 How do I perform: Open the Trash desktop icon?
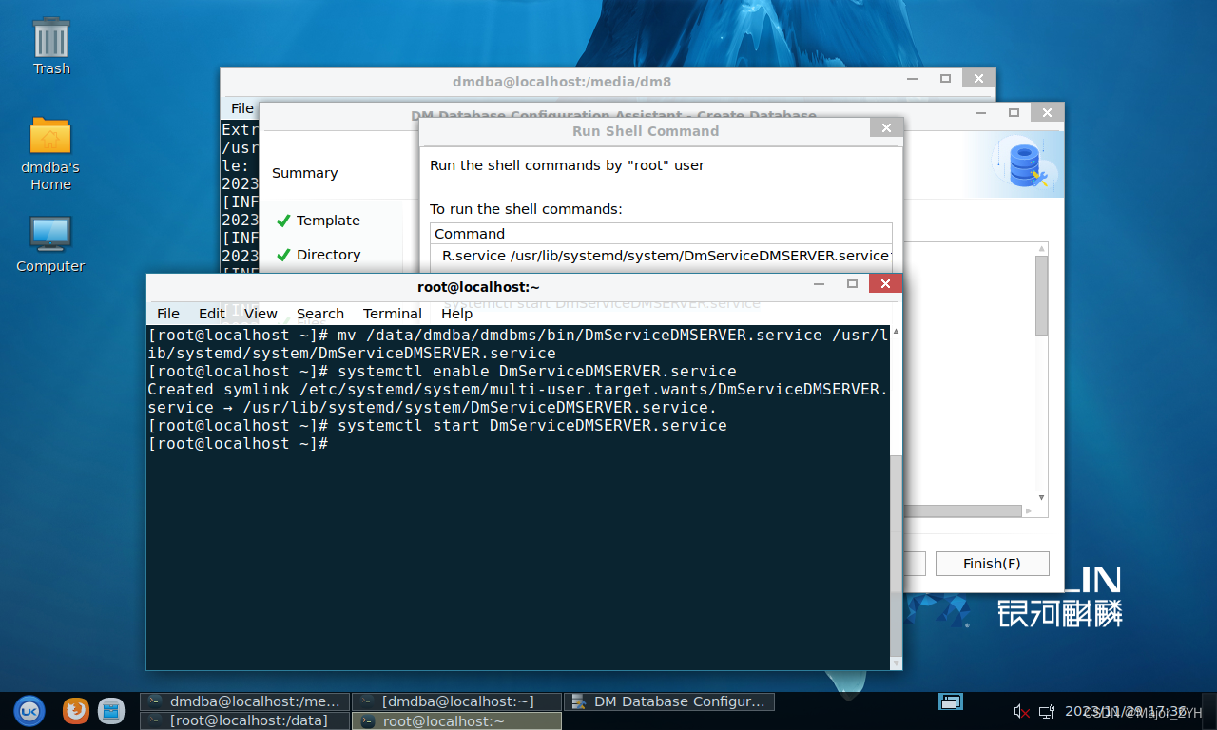point(51,46)
